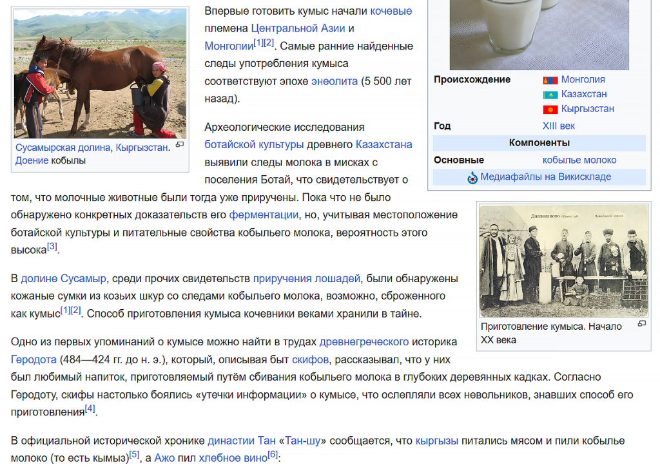Enlarge the mare milking photo thumbnail
The width and height of the screenshot is (660, 467).
coord(100,73)
